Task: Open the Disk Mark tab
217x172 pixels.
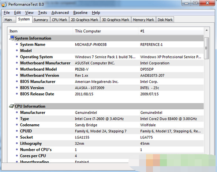Action: pyautogui.click(x=165, y=20)
